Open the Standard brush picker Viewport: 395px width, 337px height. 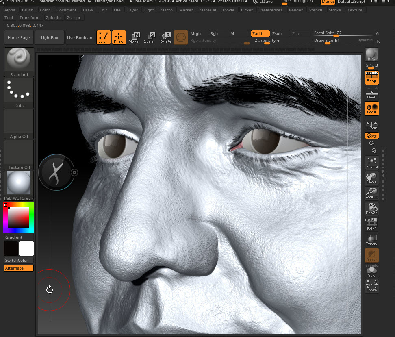pos(19,62)
